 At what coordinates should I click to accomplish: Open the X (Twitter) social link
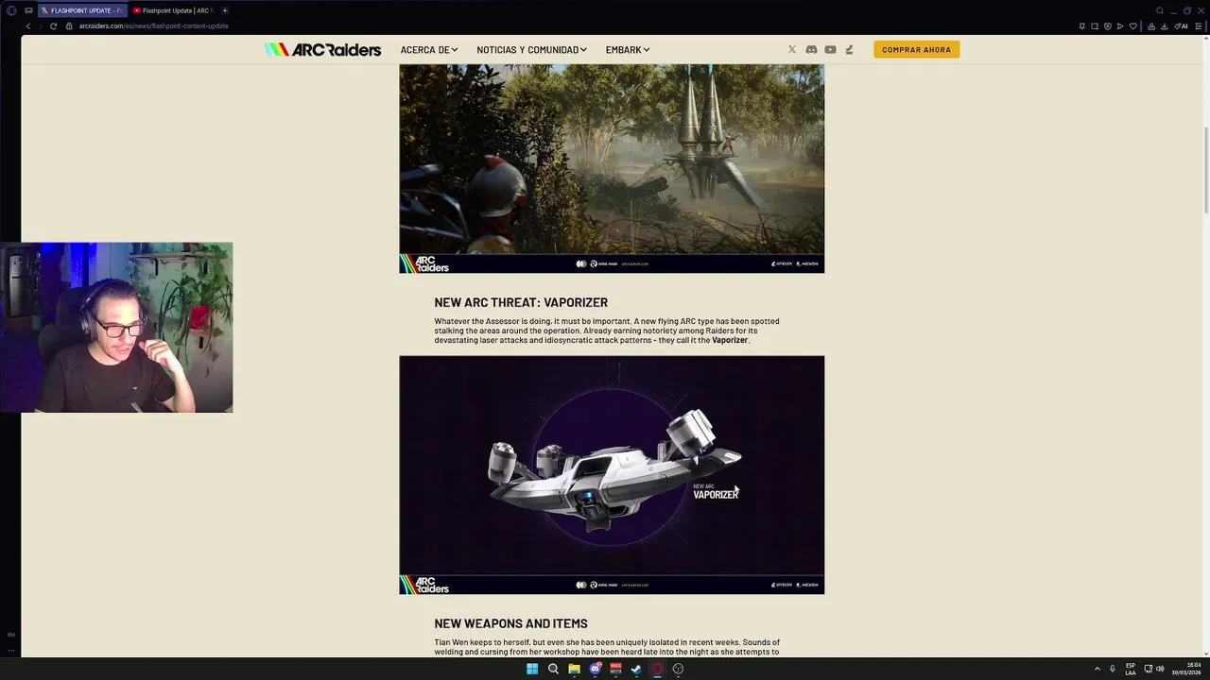(792, 49)
